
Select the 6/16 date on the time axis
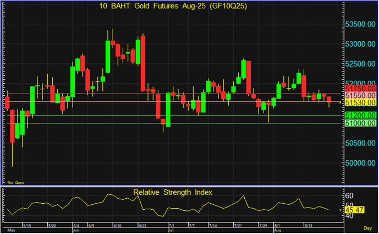pyautogui.click(x=117, y=225)
